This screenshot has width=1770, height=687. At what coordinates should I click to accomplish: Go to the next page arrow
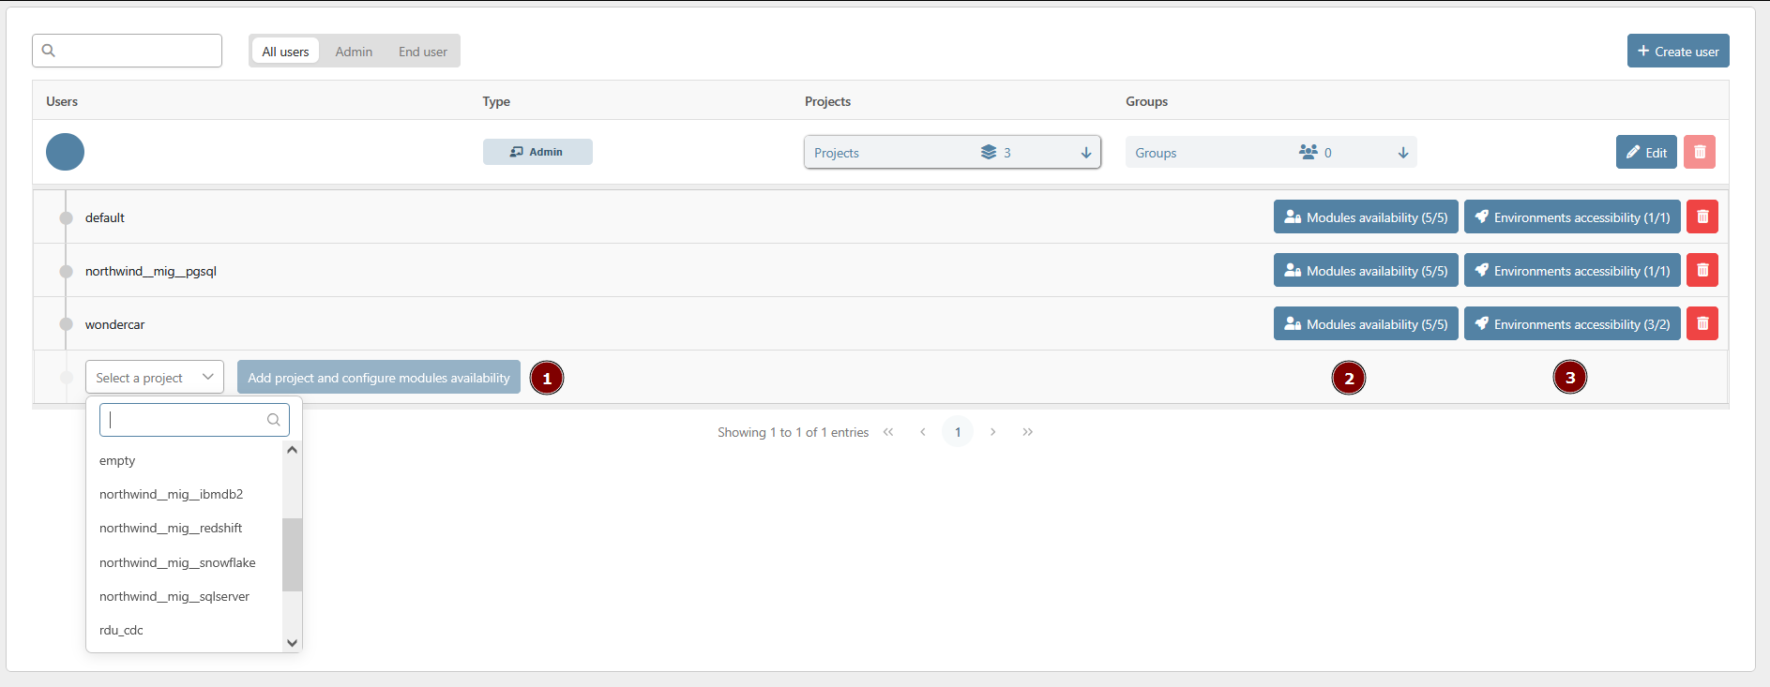(x=992, y=432)
